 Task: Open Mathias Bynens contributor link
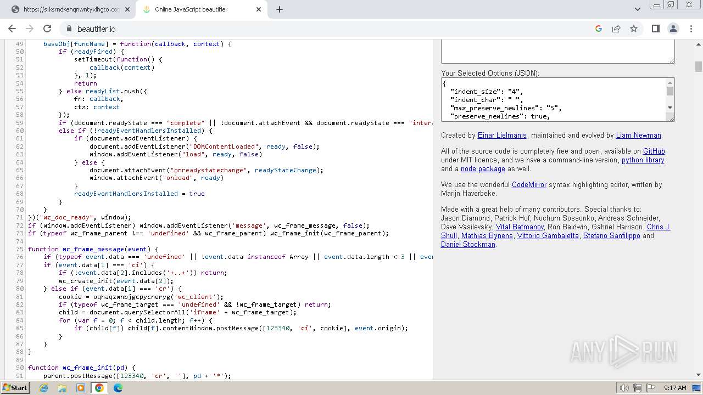pos(487,235)
